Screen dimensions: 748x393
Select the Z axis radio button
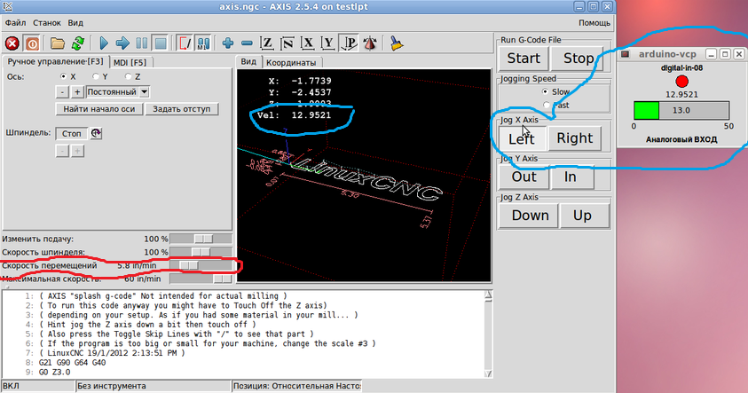click(128, 76)
